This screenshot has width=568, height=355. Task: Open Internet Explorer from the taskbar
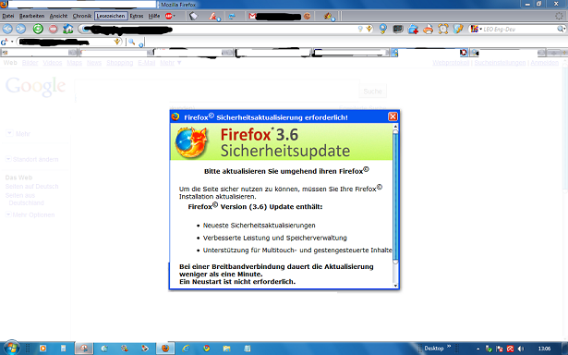pos(186,349)
